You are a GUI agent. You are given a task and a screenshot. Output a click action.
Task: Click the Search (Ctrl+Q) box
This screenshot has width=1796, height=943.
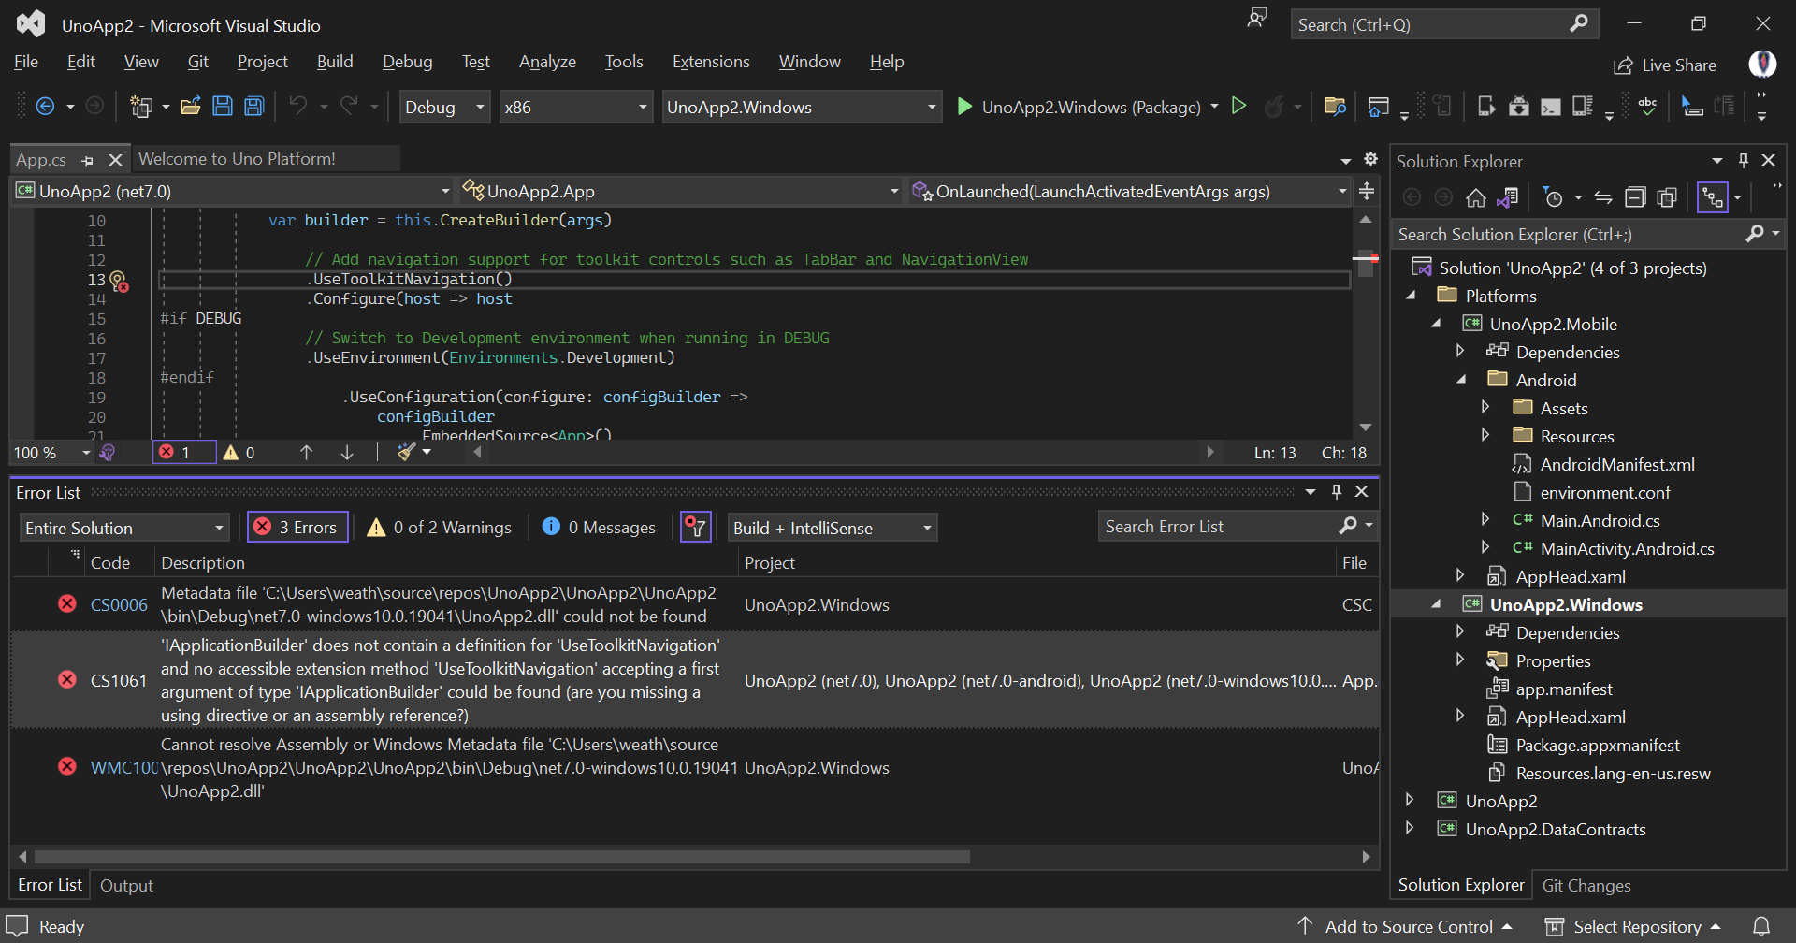point(1444,24)
